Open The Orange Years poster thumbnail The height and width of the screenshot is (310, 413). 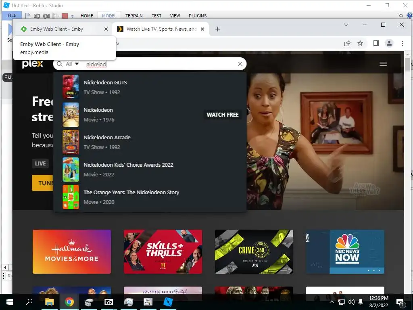(71, 197)
